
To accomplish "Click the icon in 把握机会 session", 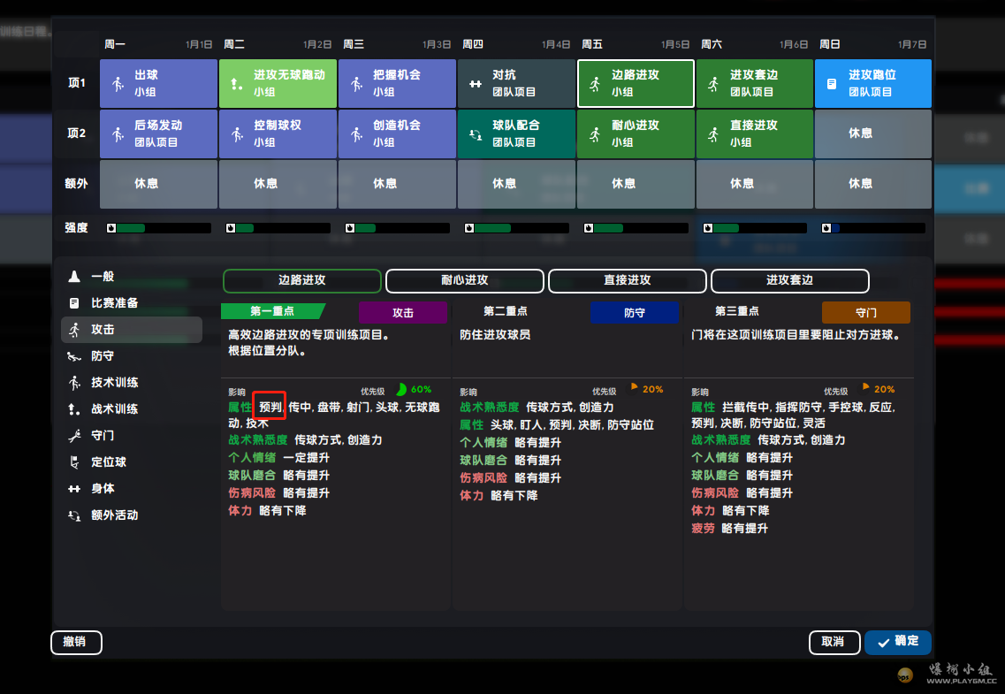I will tap(356, 84).
